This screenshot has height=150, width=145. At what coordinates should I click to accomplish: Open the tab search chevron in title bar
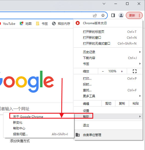click(x=104, y=4)
